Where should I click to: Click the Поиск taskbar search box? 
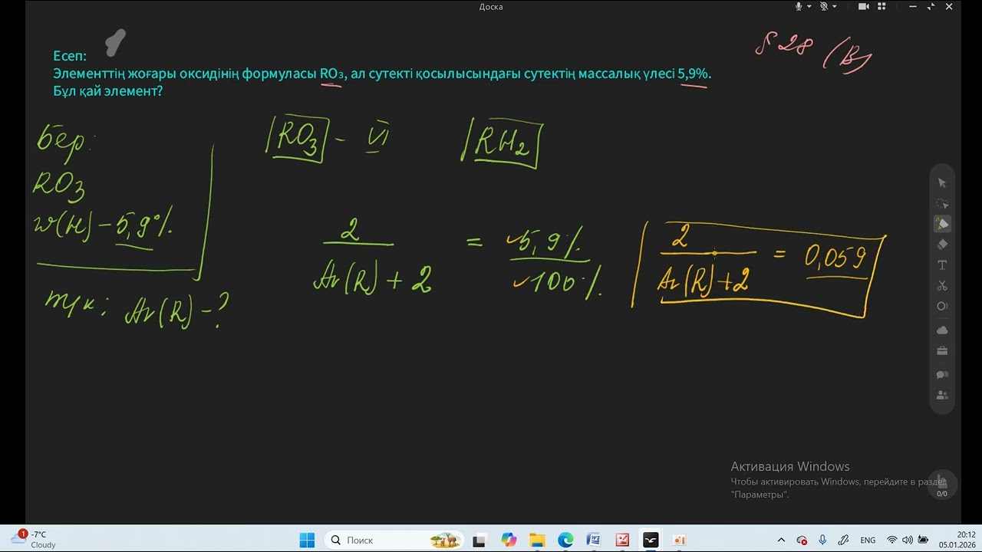pyautogui.click(x=394, y=540)
